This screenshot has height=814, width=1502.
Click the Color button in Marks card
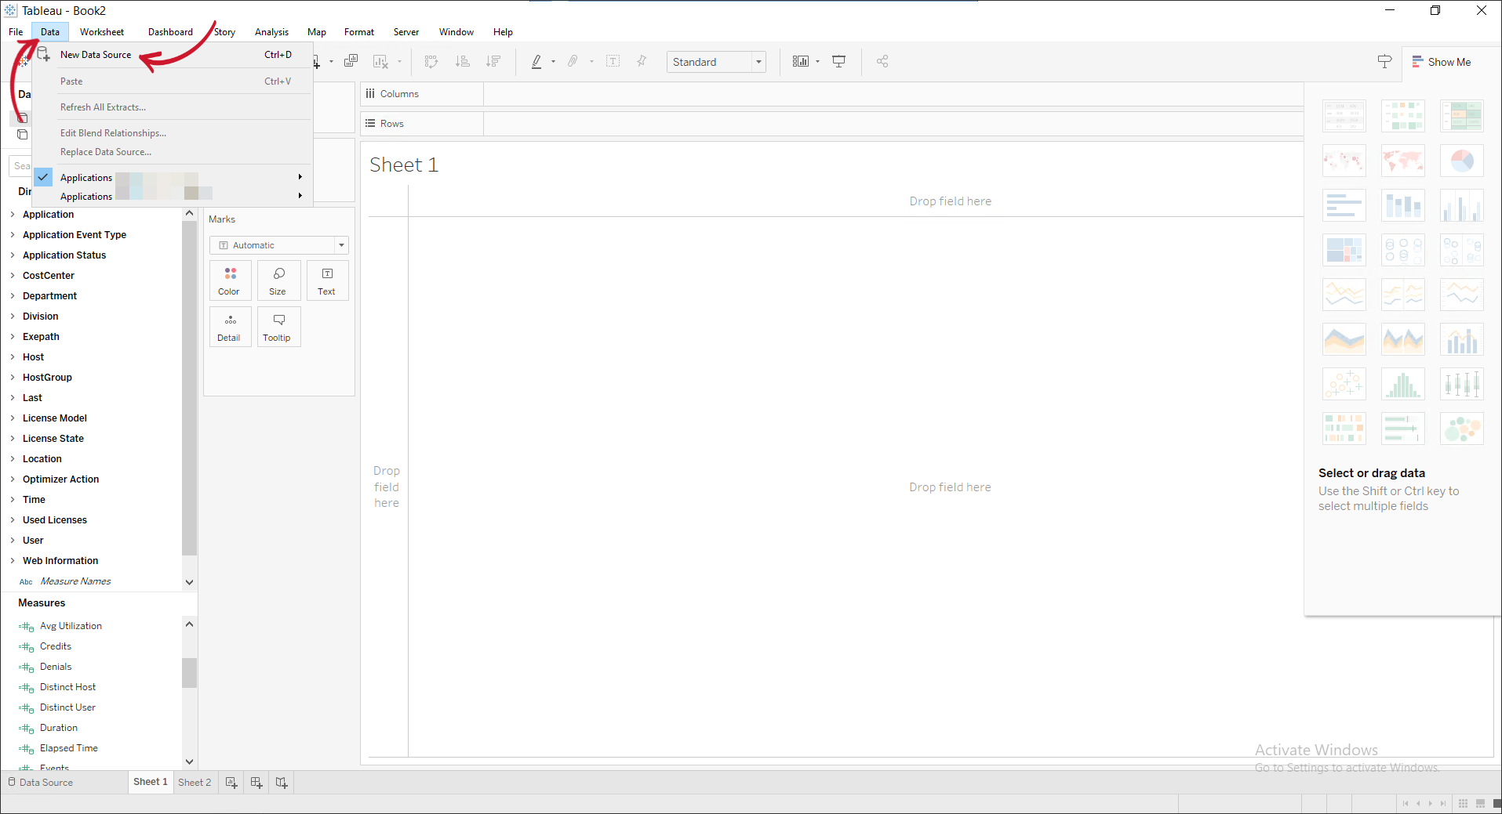(230, 280)
